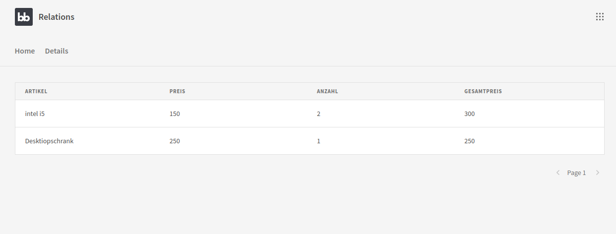The height and width of the screenshot is (234, 616).
Task: Go to previous page arrow
Action: tap(558, 173)
